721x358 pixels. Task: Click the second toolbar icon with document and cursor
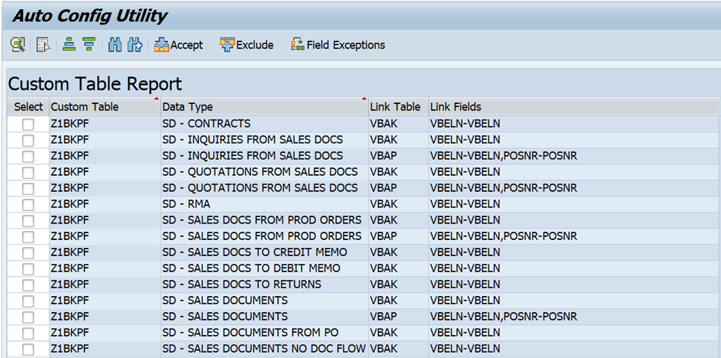click(x=43, y=45)
